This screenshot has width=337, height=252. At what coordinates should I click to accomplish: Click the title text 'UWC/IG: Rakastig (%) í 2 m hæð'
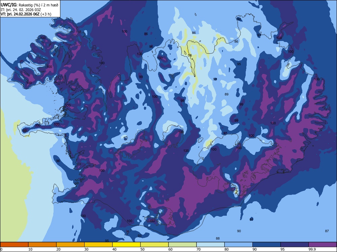tap(29, 5)
